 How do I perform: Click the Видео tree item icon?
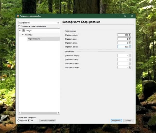click(x=24, y=31)
